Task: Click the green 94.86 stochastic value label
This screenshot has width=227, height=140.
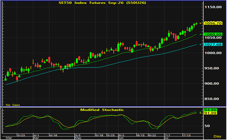Action: coord(210,110)
